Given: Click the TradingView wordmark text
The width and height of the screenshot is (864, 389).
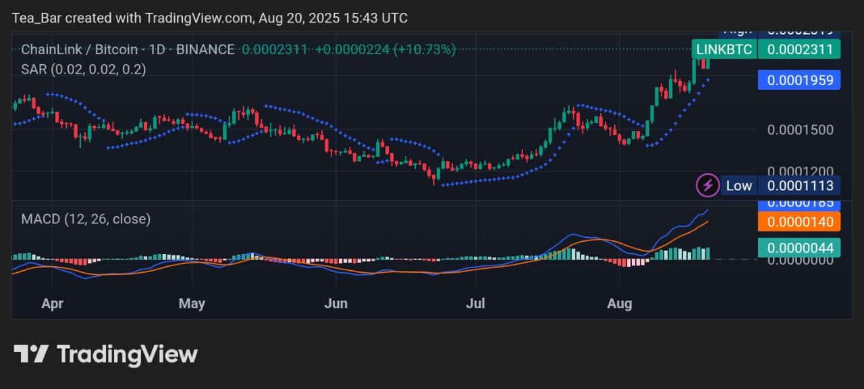Looking at the screenshot, I should point(127,354).
